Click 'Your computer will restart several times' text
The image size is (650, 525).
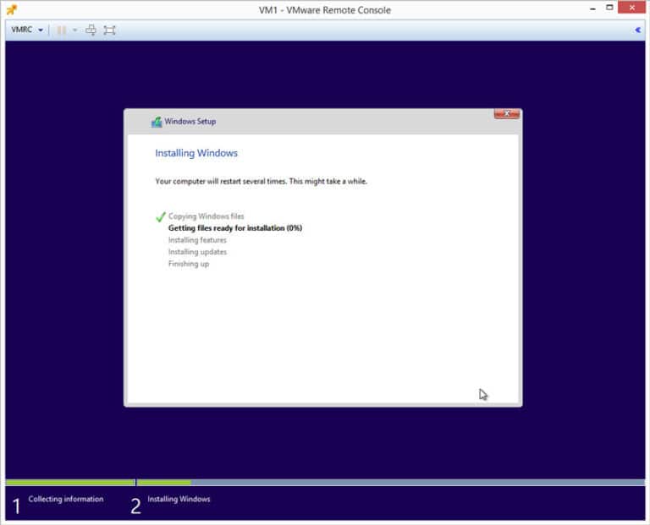[221, 182]
